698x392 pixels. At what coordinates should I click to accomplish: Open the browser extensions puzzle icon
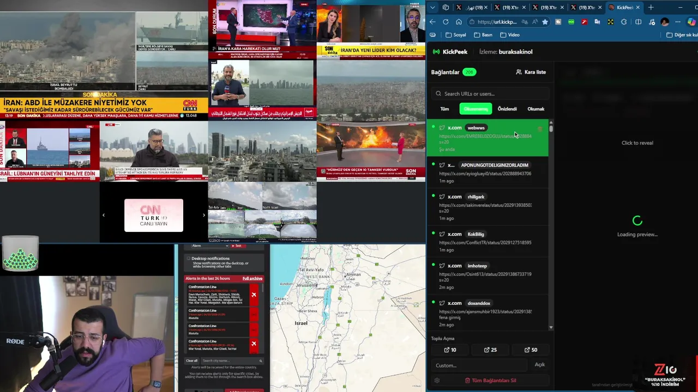pyautogui.click(x=623, y=22)
